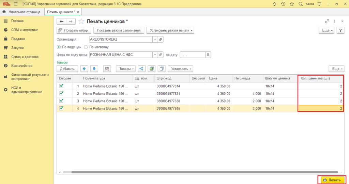Expand the Организация dropdown arrow

click(x=155, y=40)
